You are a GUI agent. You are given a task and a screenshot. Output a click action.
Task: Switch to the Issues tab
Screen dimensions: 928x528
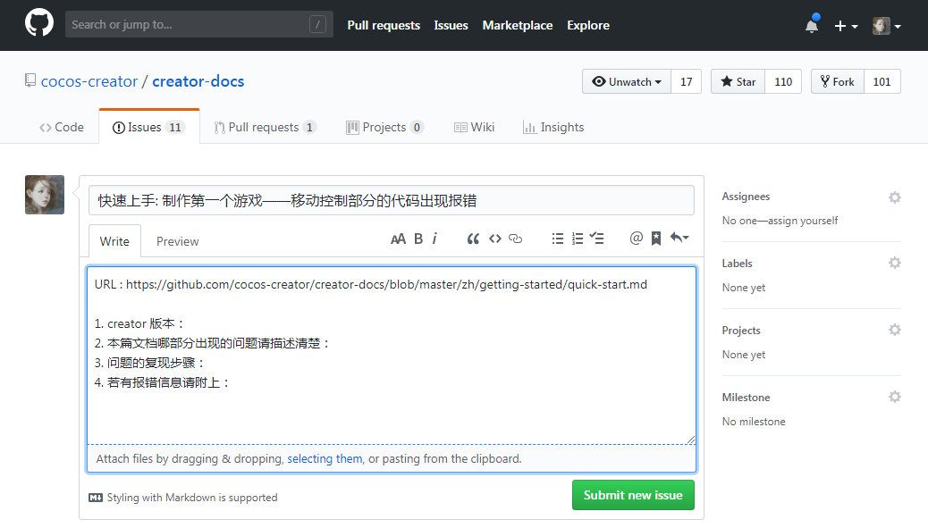[x=149, y=127]
